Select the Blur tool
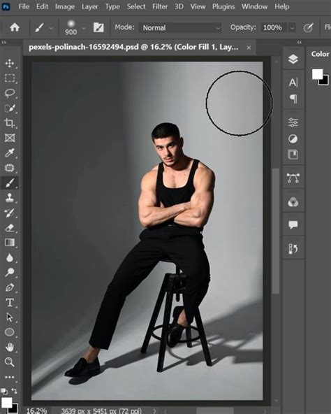This screenshot has width=331, height=414. pos(10,257)
